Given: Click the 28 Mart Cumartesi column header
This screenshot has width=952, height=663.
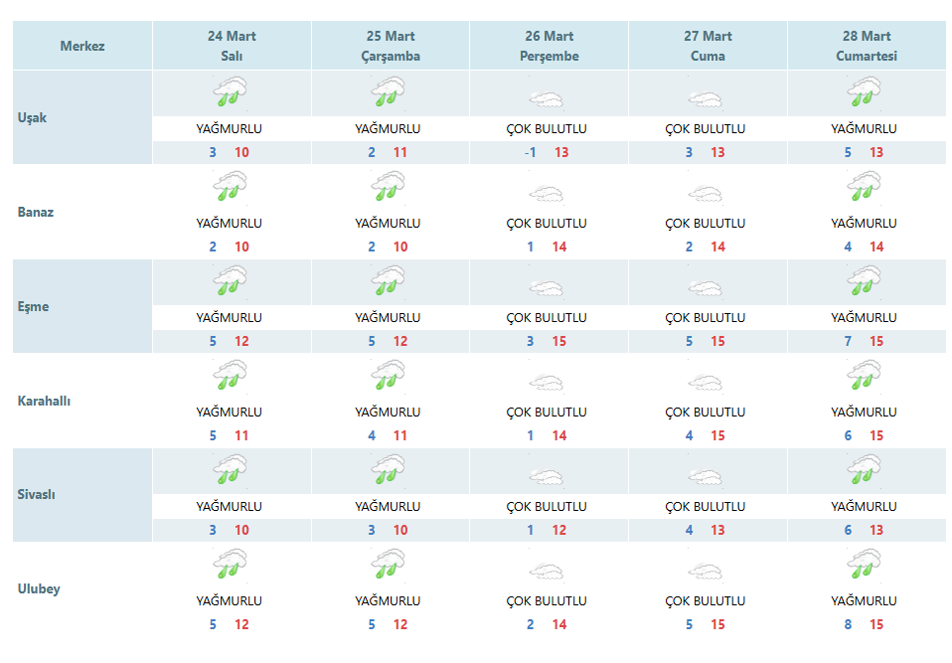Looking at the screenshot, I should (867, 46).
